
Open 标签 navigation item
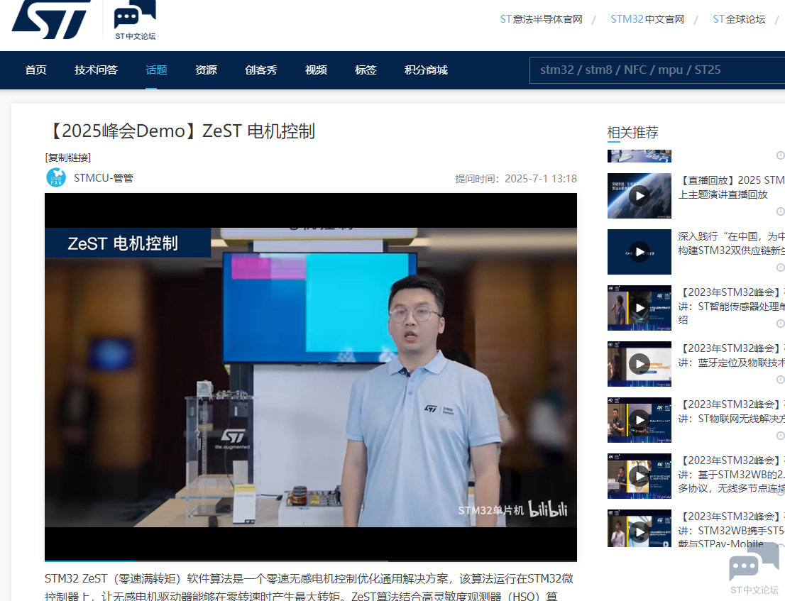coord(366,70)
